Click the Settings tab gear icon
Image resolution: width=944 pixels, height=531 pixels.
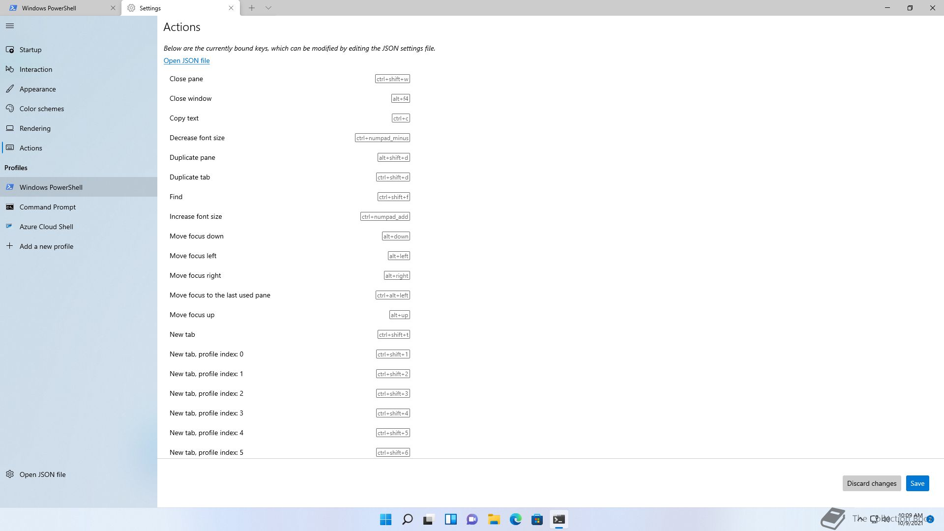[x=131, y=8]
